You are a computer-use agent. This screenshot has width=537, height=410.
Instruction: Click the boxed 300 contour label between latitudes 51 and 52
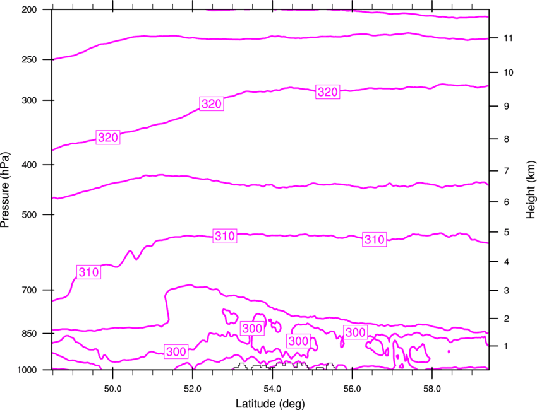point(176,351)
